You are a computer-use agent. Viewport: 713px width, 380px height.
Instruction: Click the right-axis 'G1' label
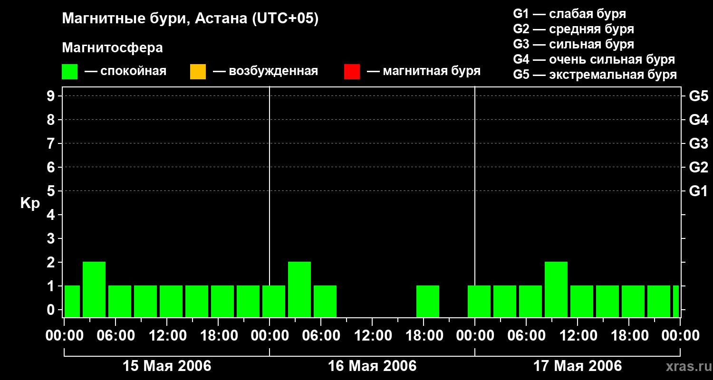pyautogui.click(x=698, y=191)
